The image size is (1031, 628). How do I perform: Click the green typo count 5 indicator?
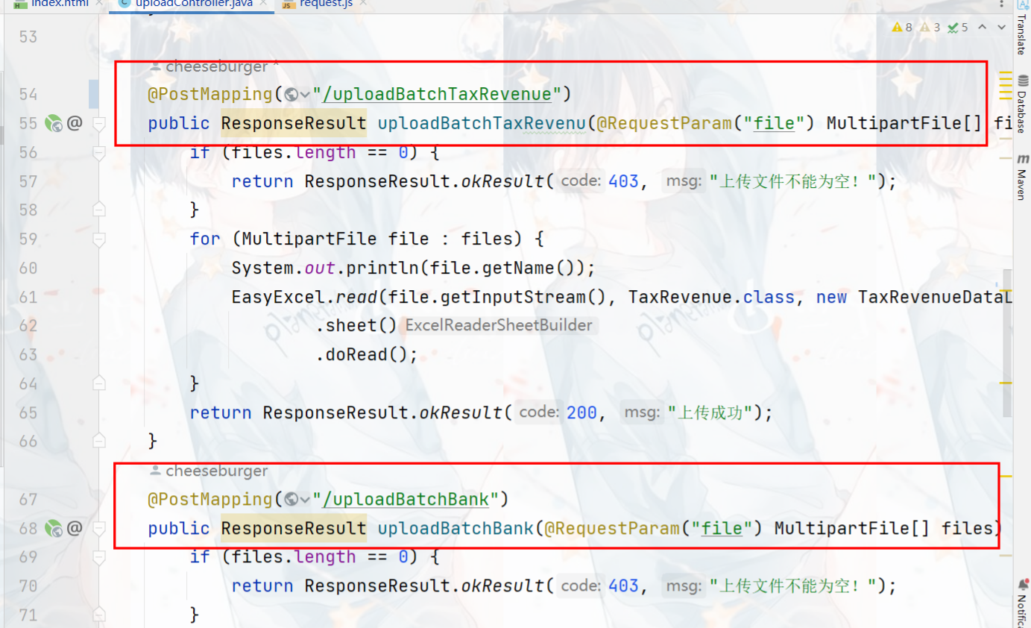[x=958, y=28]
